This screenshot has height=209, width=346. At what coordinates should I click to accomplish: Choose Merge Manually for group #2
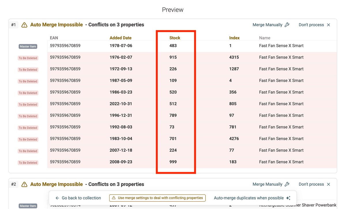click(271, 184)
